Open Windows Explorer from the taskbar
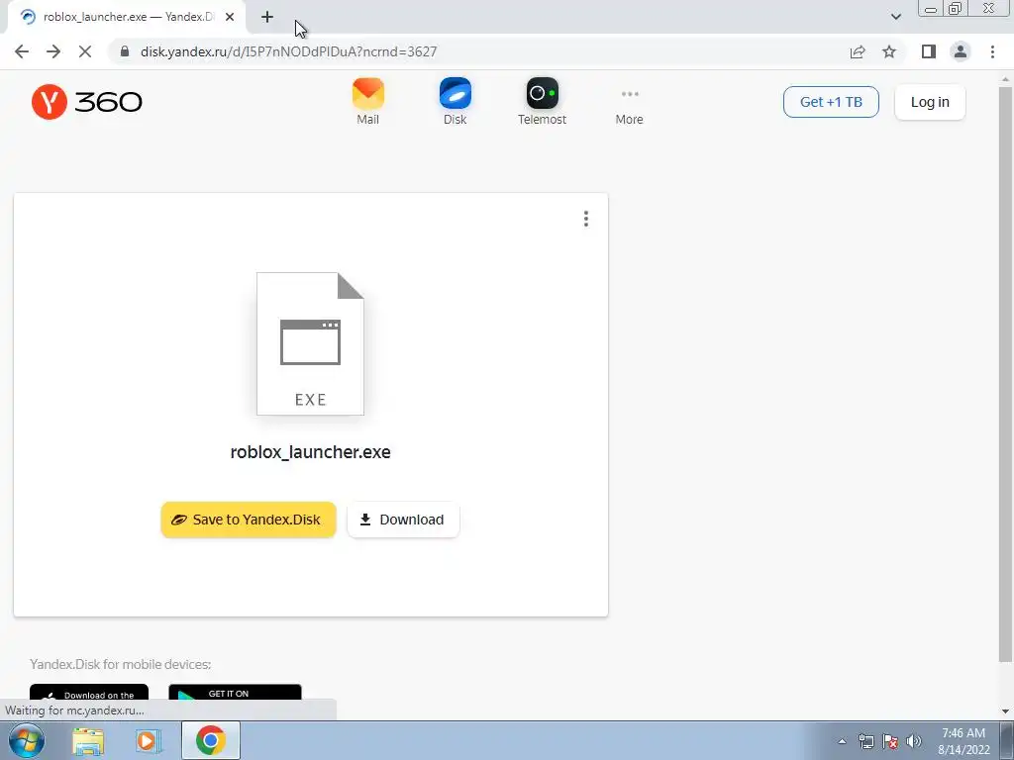The height and width of the screenshot is (760, 1014). pos(88,740)
